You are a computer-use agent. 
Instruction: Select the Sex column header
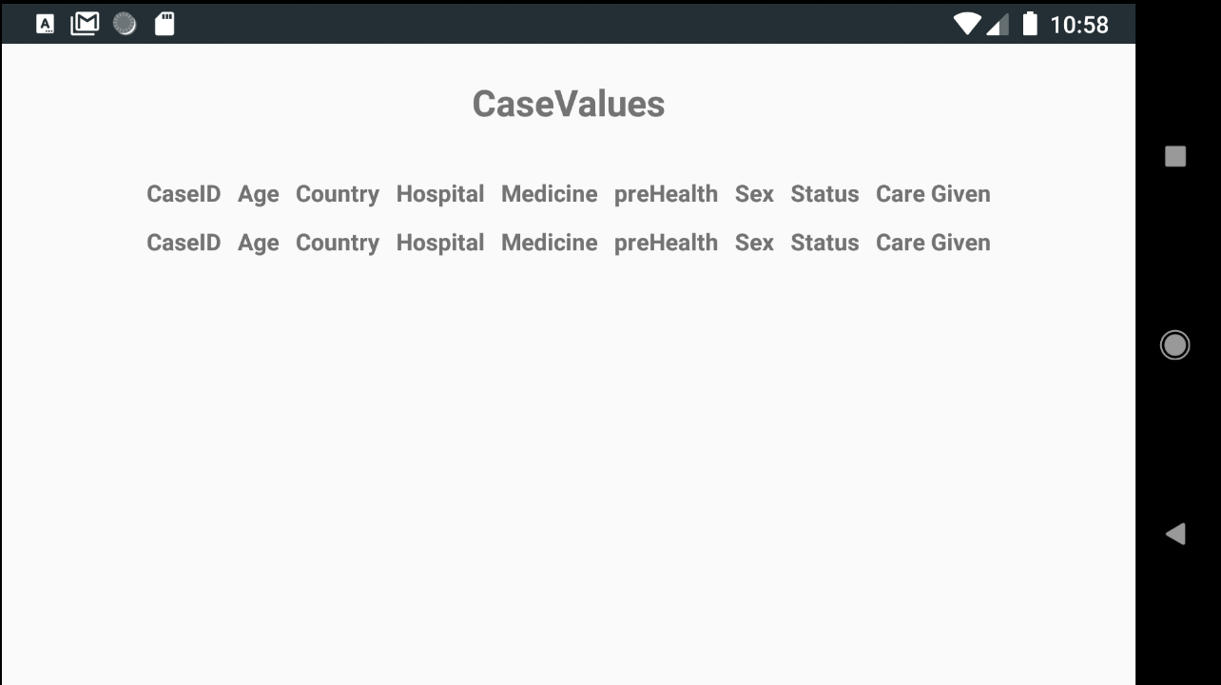pos(754,194)
